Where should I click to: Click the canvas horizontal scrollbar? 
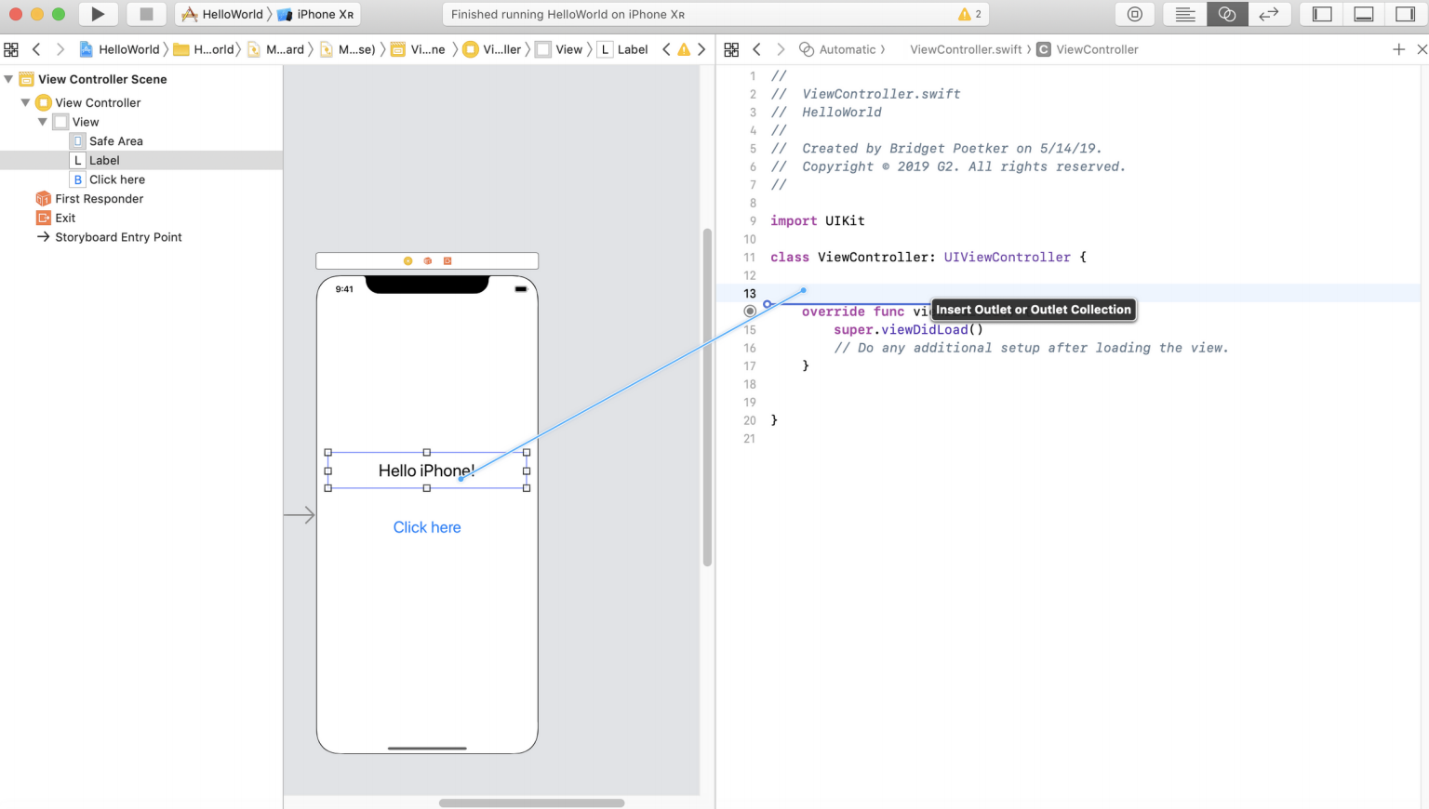click(531, 802)
